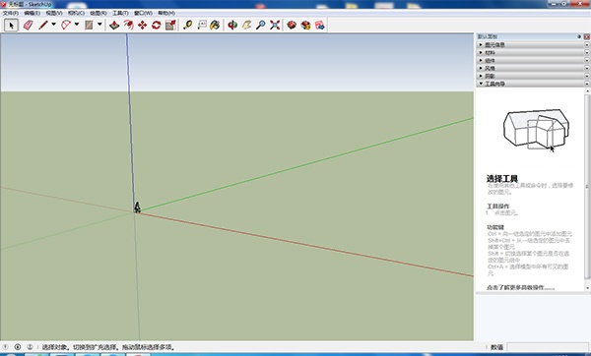The image size is (591, 356).
Task: Open the 文件(F) menu
Action: click(x=11, y=13)
